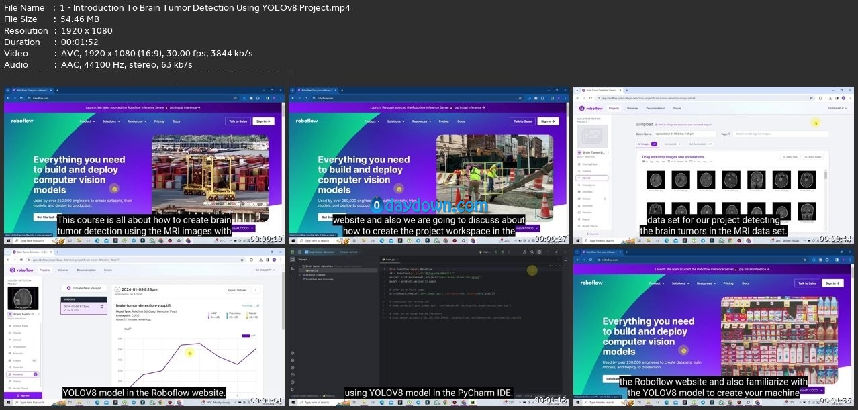This screenshot has width=858, height=410.
Task: Click the purple mAP legend swatch on the chart
Action: click(245, 336)
